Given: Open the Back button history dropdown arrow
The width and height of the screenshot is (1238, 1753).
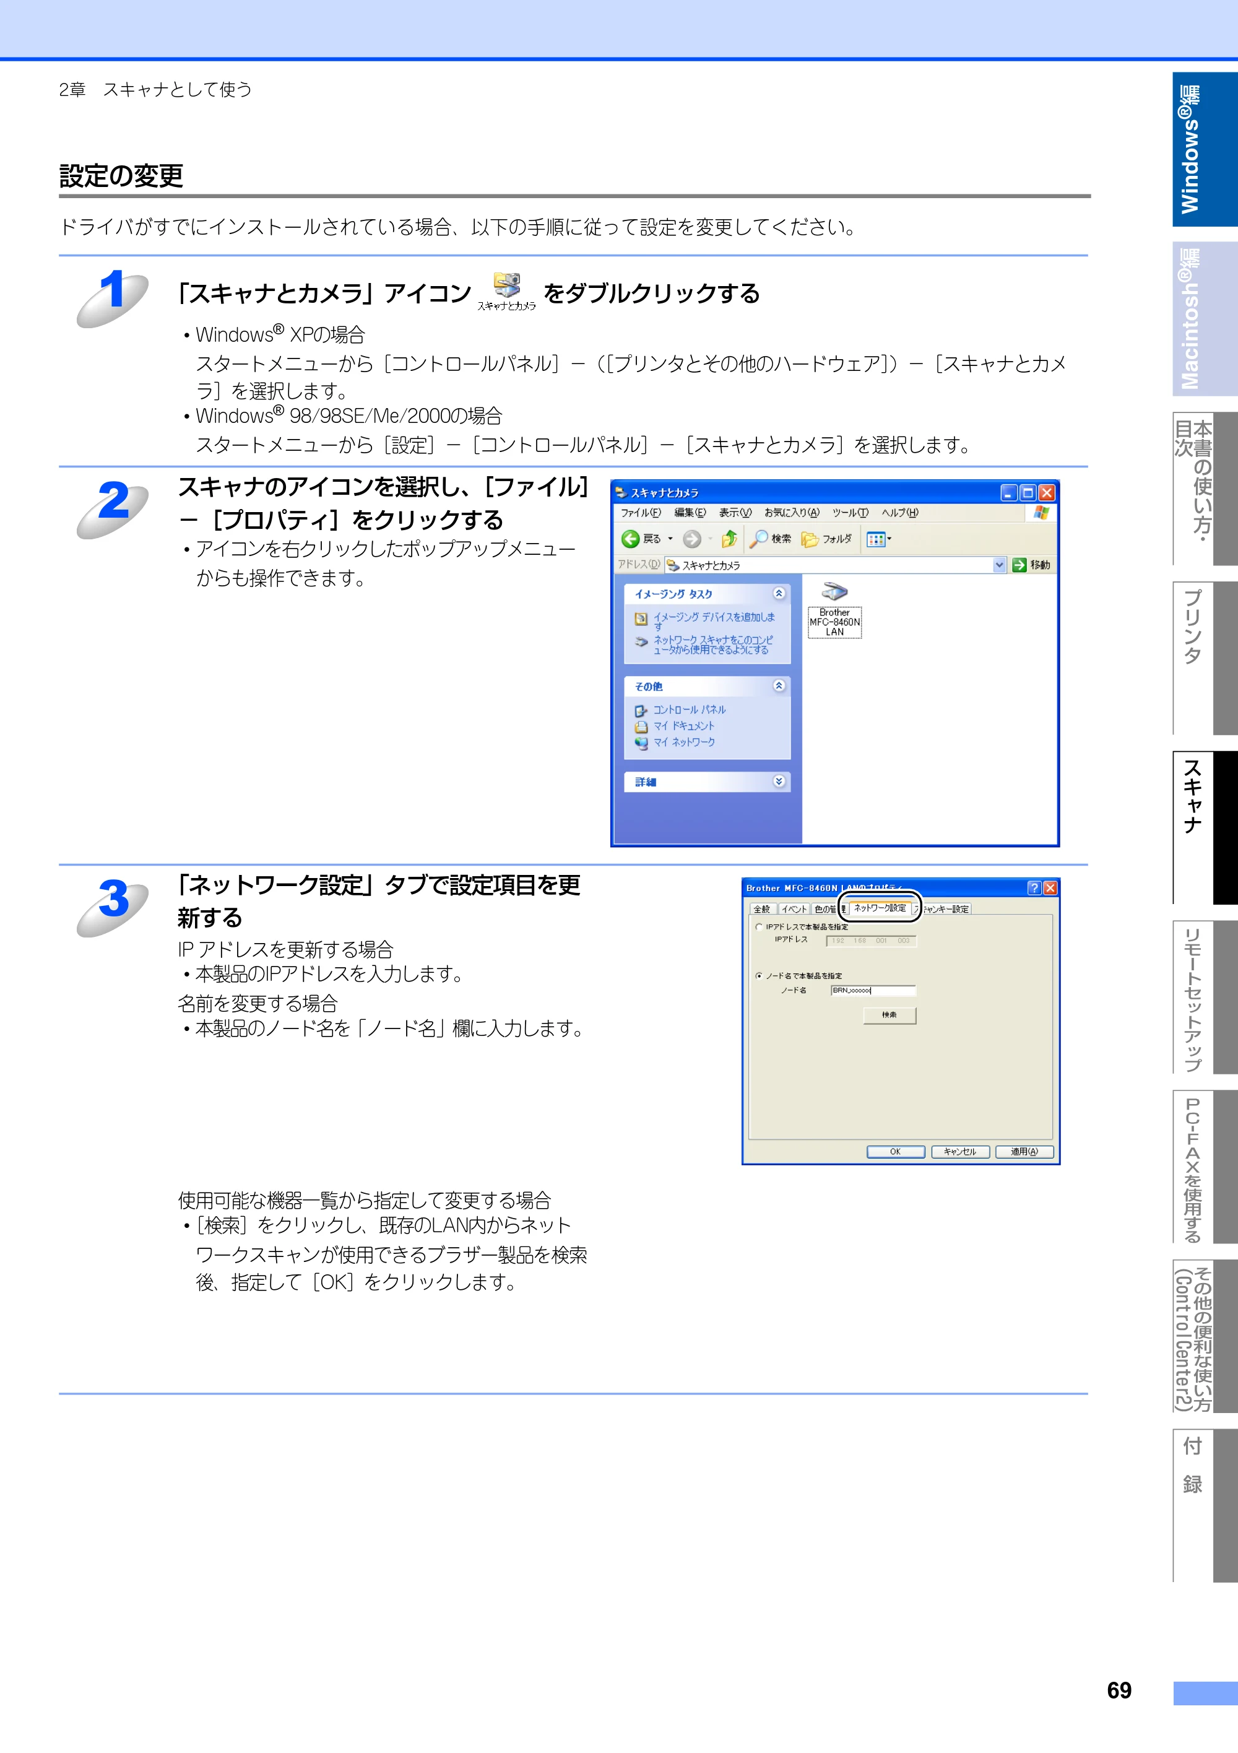Looking at the screenshot, I should [671, 539].
